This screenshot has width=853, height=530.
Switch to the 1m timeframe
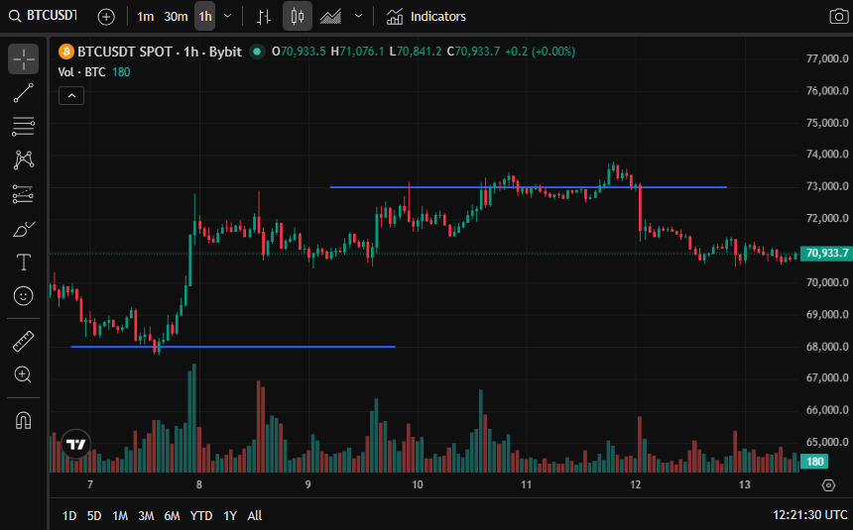point(145,17)
